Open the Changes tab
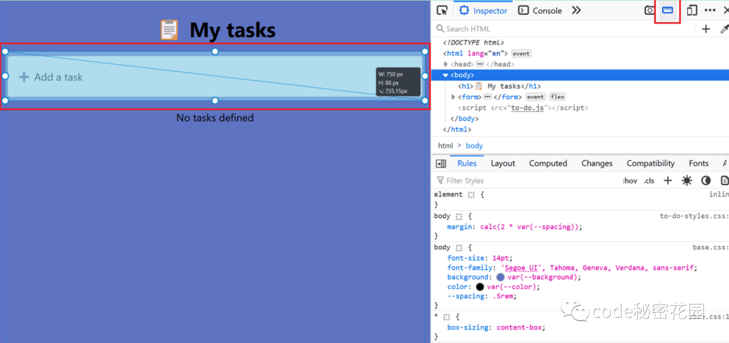 point(597,163)
